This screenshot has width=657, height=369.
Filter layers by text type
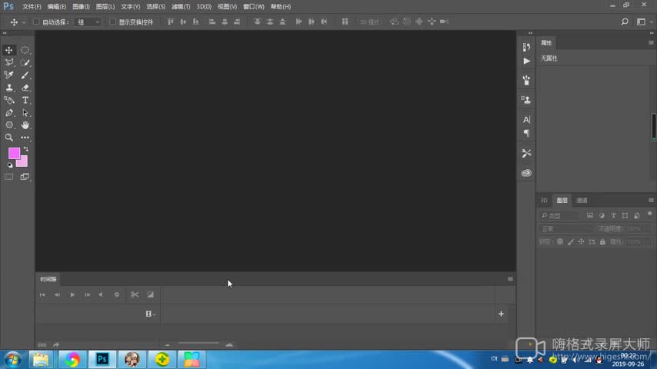[613, 216]
